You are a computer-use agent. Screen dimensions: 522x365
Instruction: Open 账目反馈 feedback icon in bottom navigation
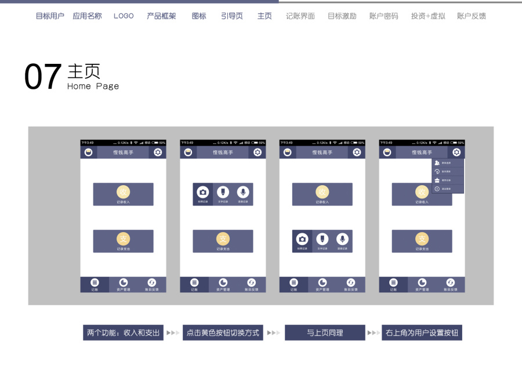(152, 283)
